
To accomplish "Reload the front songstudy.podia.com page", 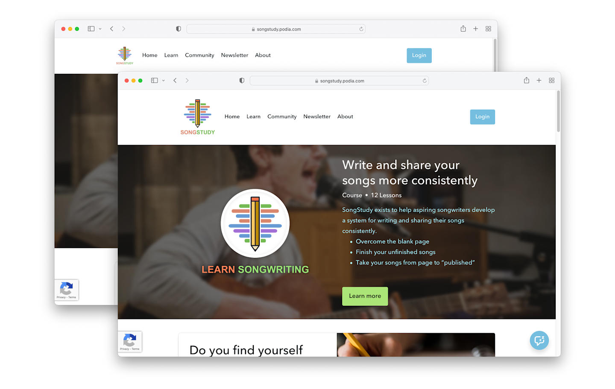I will (x=425, y=81).
